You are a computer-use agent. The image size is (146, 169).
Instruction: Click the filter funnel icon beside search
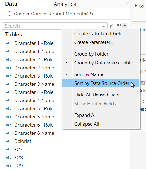click(111, 26)
